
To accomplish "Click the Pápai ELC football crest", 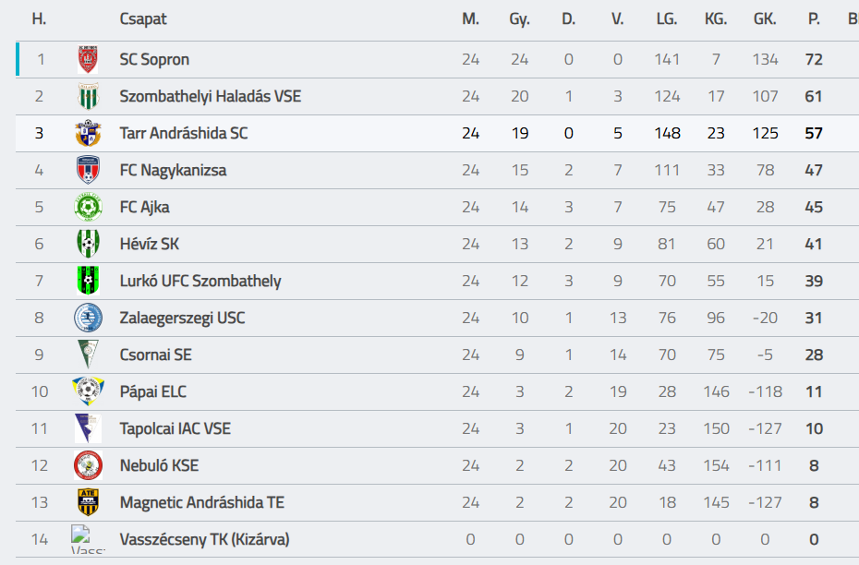I will [88, 391].
